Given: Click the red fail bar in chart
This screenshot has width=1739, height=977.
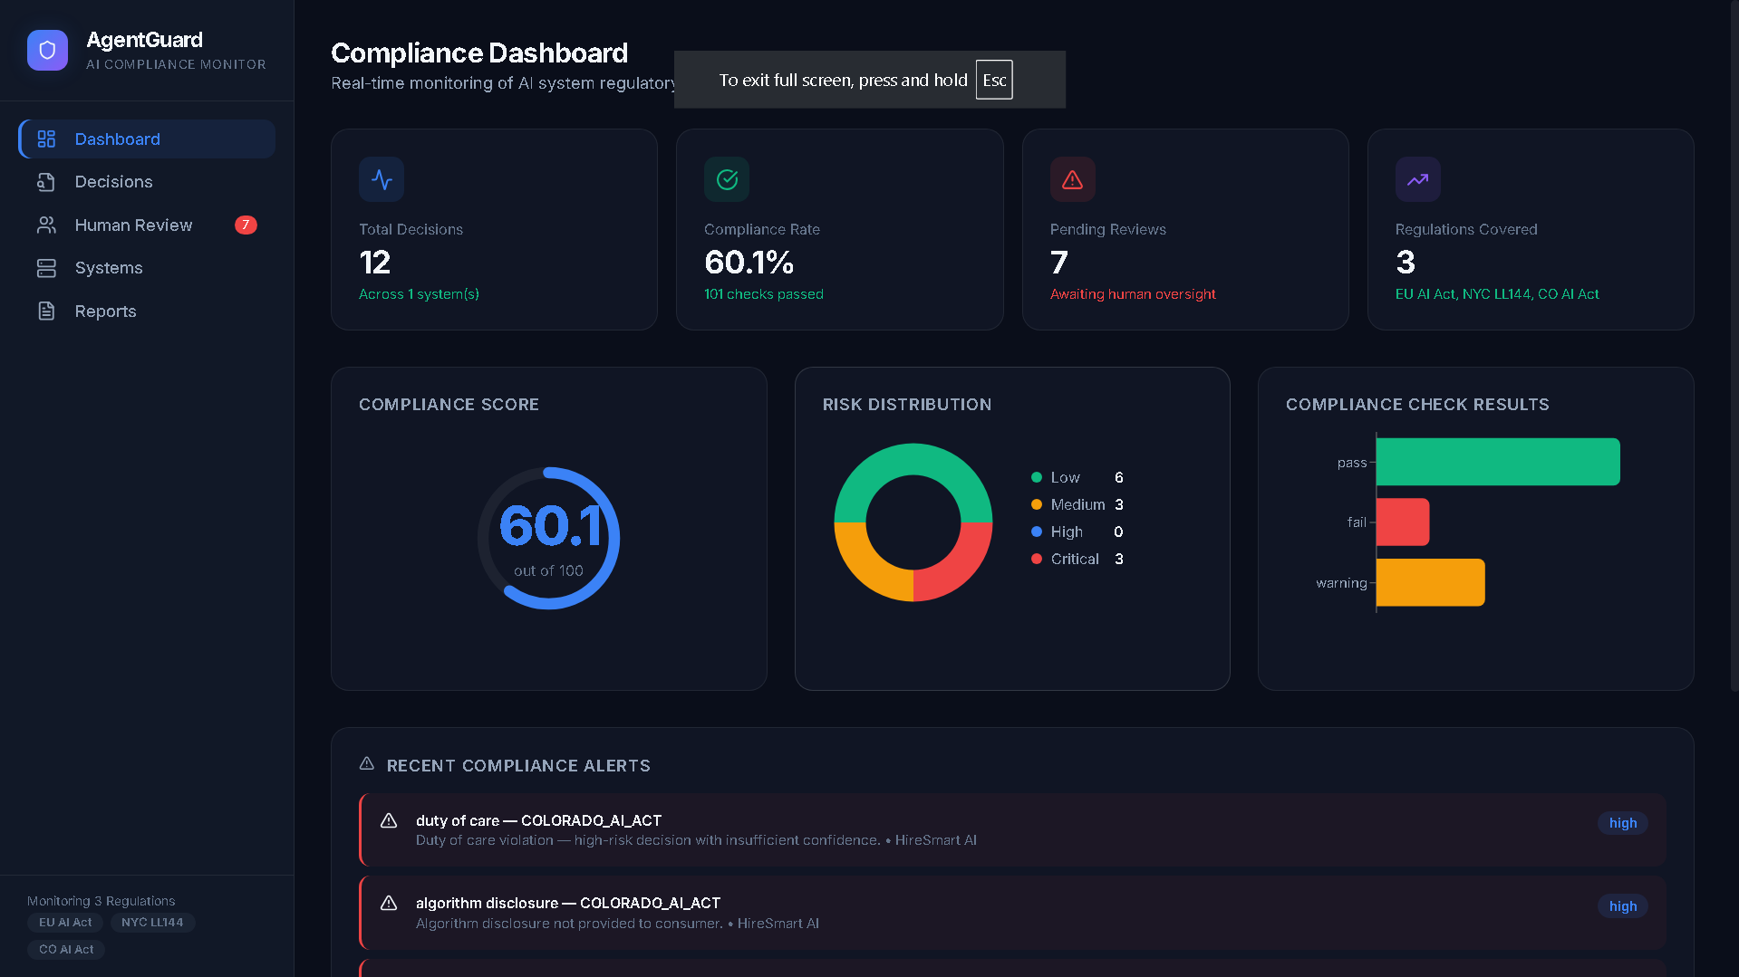Looking at the screenshot, I should 1403,522.
